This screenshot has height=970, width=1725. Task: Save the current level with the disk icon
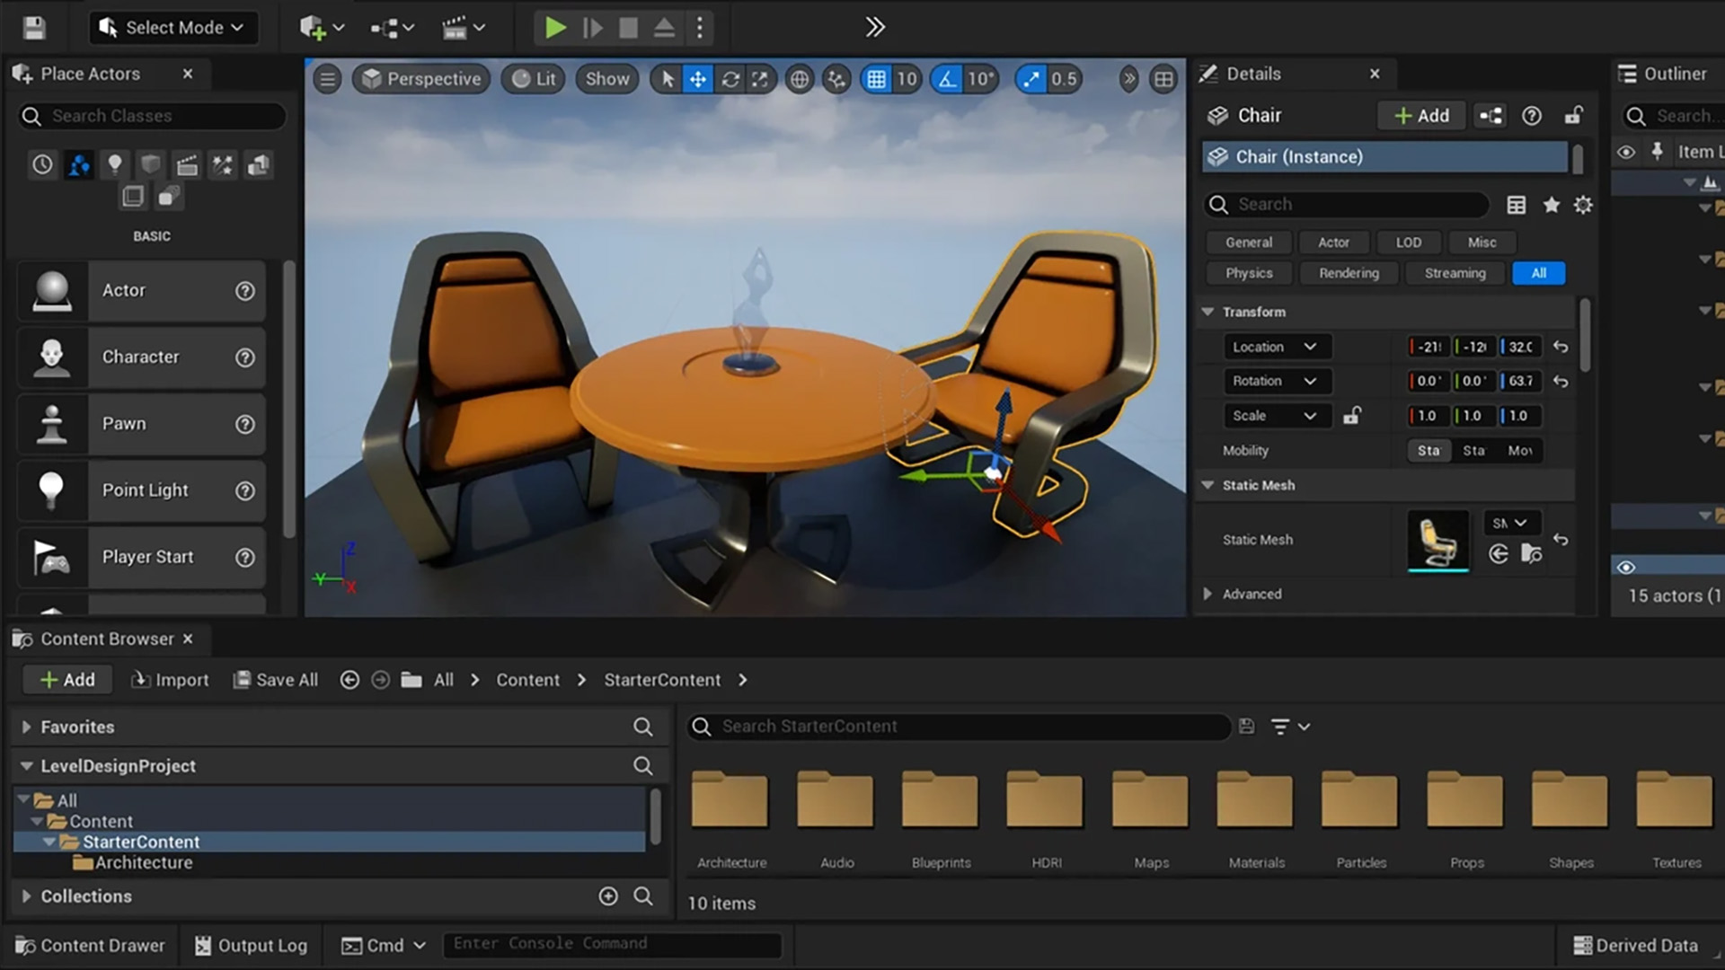[33, 27]
